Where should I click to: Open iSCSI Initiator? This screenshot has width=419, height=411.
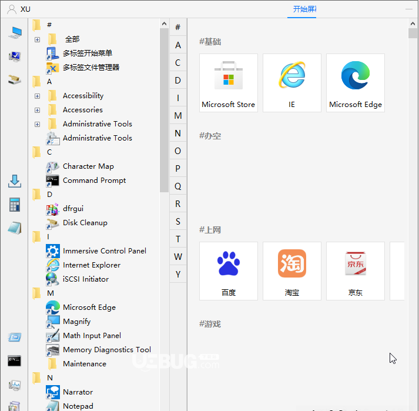[x=78, y=279]
